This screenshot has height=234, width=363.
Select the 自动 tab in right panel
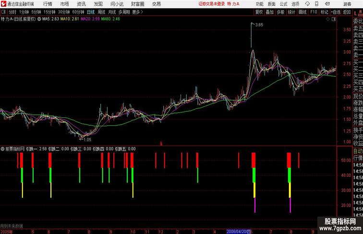[x=358, y=151]
